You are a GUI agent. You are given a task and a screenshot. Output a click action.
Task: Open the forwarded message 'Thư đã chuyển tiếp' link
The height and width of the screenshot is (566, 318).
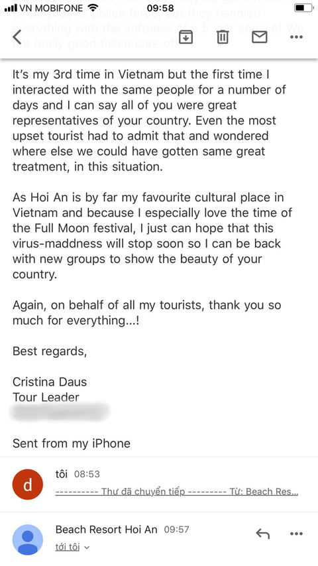click(x=177, y=491)
